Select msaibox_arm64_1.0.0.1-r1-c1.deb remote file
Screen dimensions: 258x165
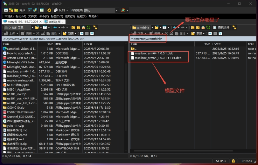click(x=158, y=58)
